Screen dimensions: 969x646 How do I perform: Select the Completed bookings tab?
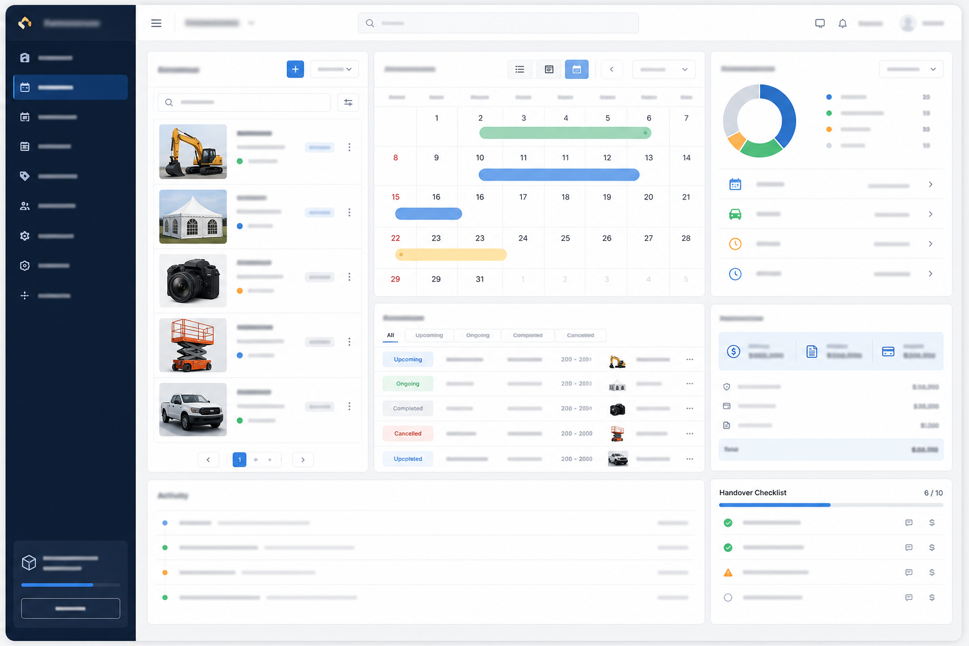point(527,336)
